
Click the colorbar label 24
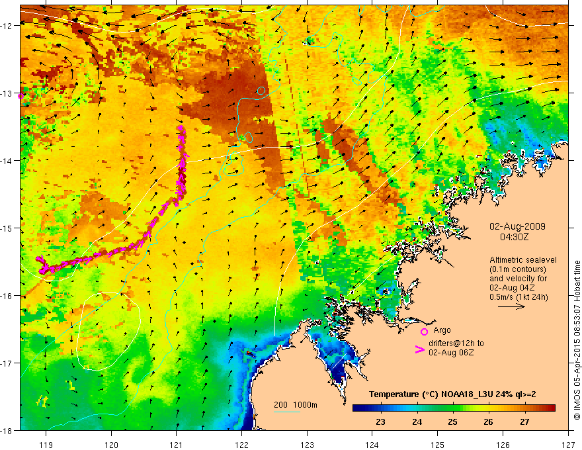(417, 422)
